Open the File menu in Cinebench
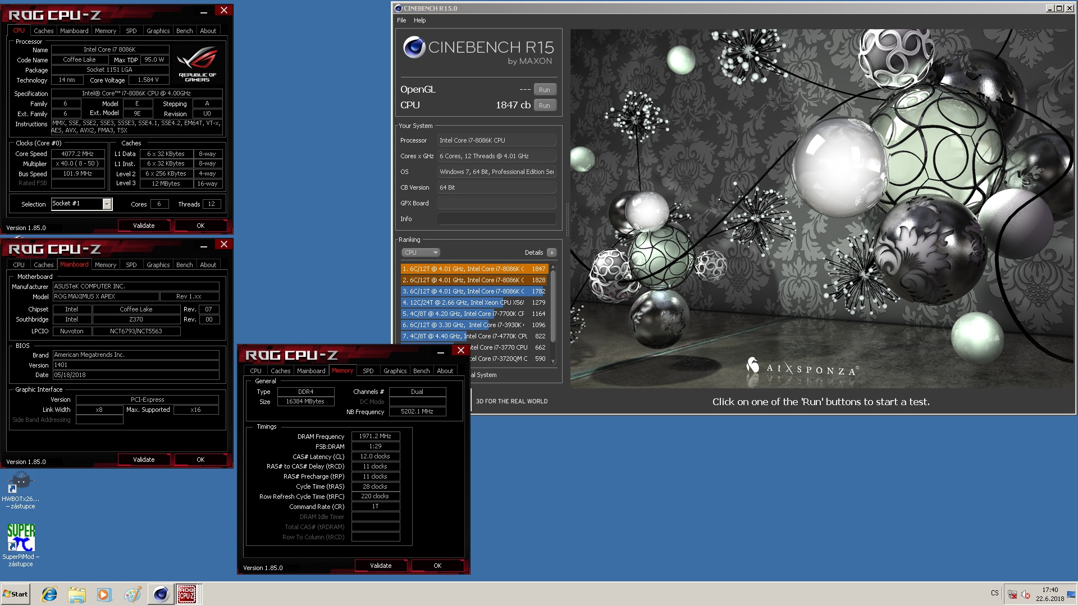 [401, 20]
